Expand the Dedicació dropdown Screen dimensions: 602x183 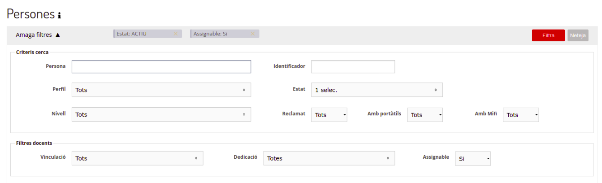(329, 158)
